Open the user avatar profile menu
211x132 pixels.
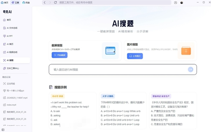click(x=182, y=2)
